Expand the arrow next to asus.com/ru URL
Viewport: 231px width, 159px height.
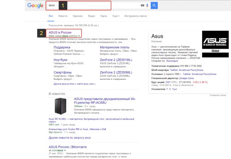coord(79,36)
